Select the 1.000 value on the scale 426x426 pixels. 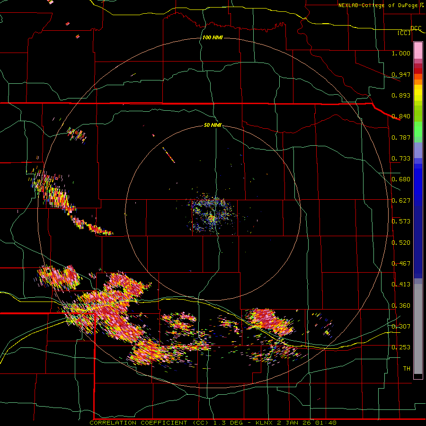coord(401,53)
